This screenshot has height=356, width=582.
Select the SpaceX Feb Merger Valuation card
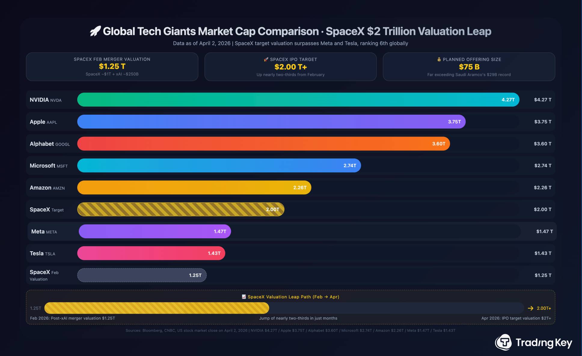click(112, 67)
